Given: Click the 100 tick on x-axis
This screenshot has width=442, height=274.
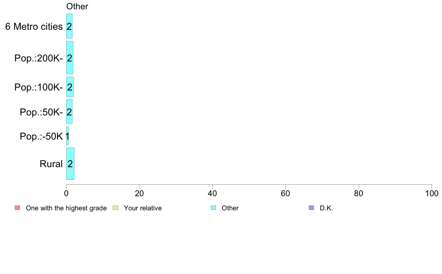Looking at the screenshot, I should (432, 193).
